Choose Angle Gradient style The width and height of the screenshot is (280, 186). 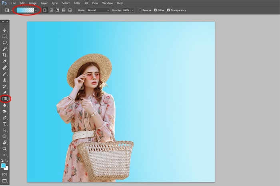tap(57, 10)
